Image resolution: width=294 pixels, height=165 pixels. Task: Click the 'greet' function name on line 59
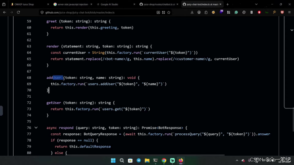pos(52,21)
